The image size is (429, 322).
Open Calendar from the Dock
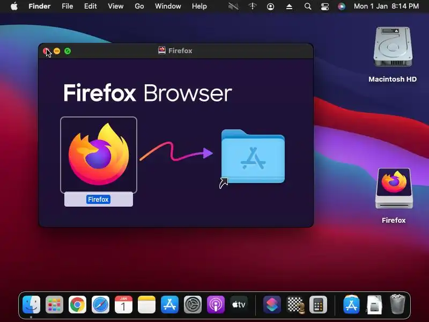[123, 304]
